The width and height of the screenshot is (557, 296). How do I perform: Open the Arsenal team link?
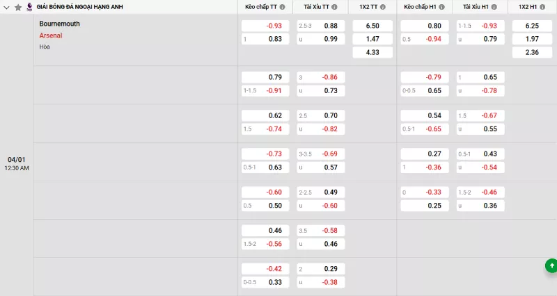pyautogui.click(x=51, y=35)
